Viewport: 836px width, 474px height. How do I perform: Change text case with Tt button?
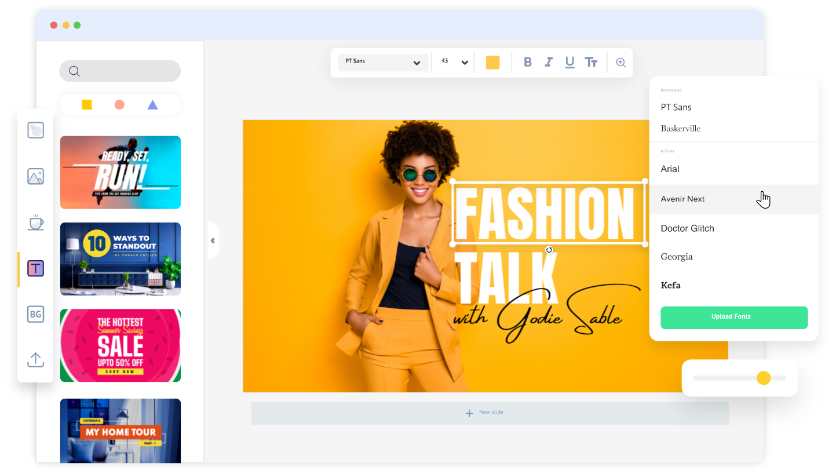coord(591,63)
